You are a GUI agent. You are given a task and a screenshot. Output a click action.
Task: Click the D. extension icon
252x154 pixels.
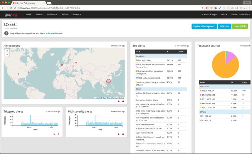(x=216, y=8)
